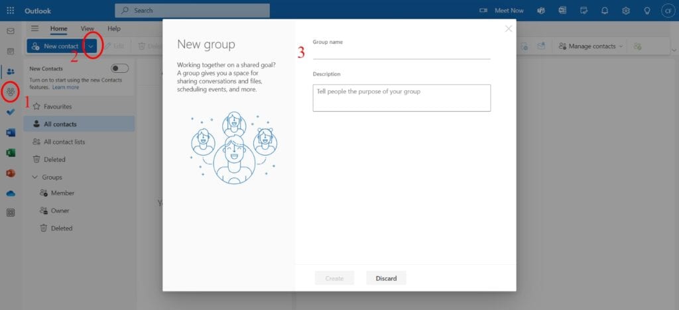Open OneNote feed icon in header
The width and height of the screenshot is (679, 310).
(562, 11)
